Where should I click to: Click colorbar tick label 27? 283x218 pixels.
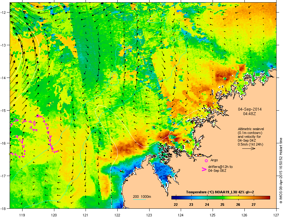pyautogui.click(x=254, y=205)
